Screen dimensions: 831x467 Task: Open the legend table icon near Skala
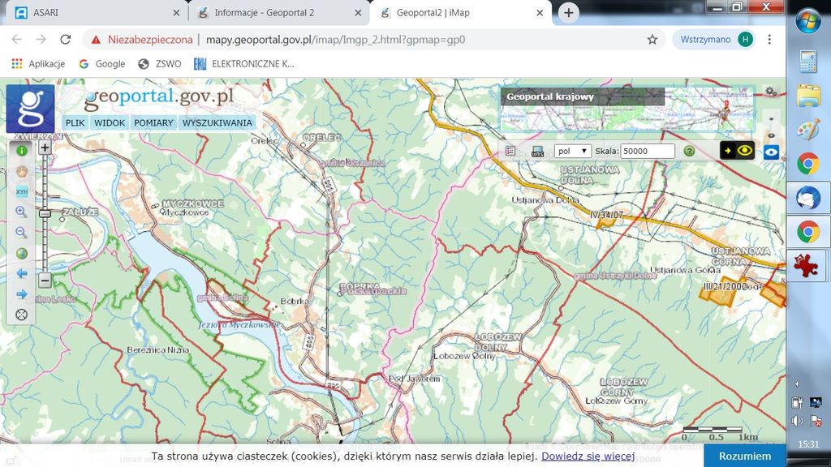[510, 150]
